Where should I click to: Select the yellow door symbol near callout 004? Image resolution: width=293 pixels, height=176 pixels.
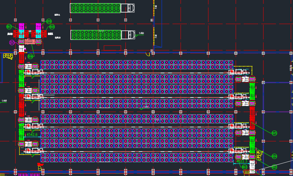click(259, 155)
